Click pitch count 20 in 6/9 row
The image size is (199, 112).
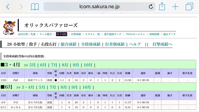(76, 102)
